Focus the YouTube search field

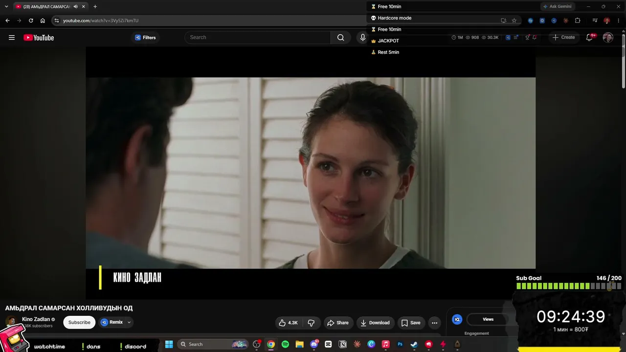tap(258, 38)
